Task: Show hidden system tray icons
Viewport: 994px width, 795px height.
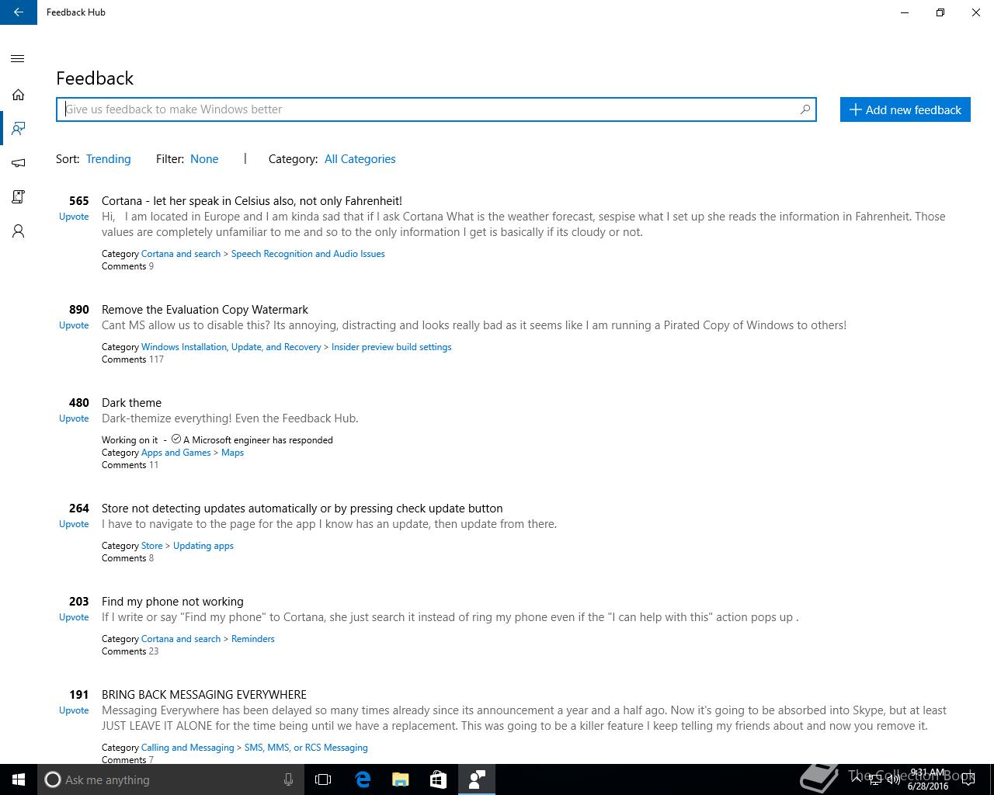Action: [x=857, y=779]
